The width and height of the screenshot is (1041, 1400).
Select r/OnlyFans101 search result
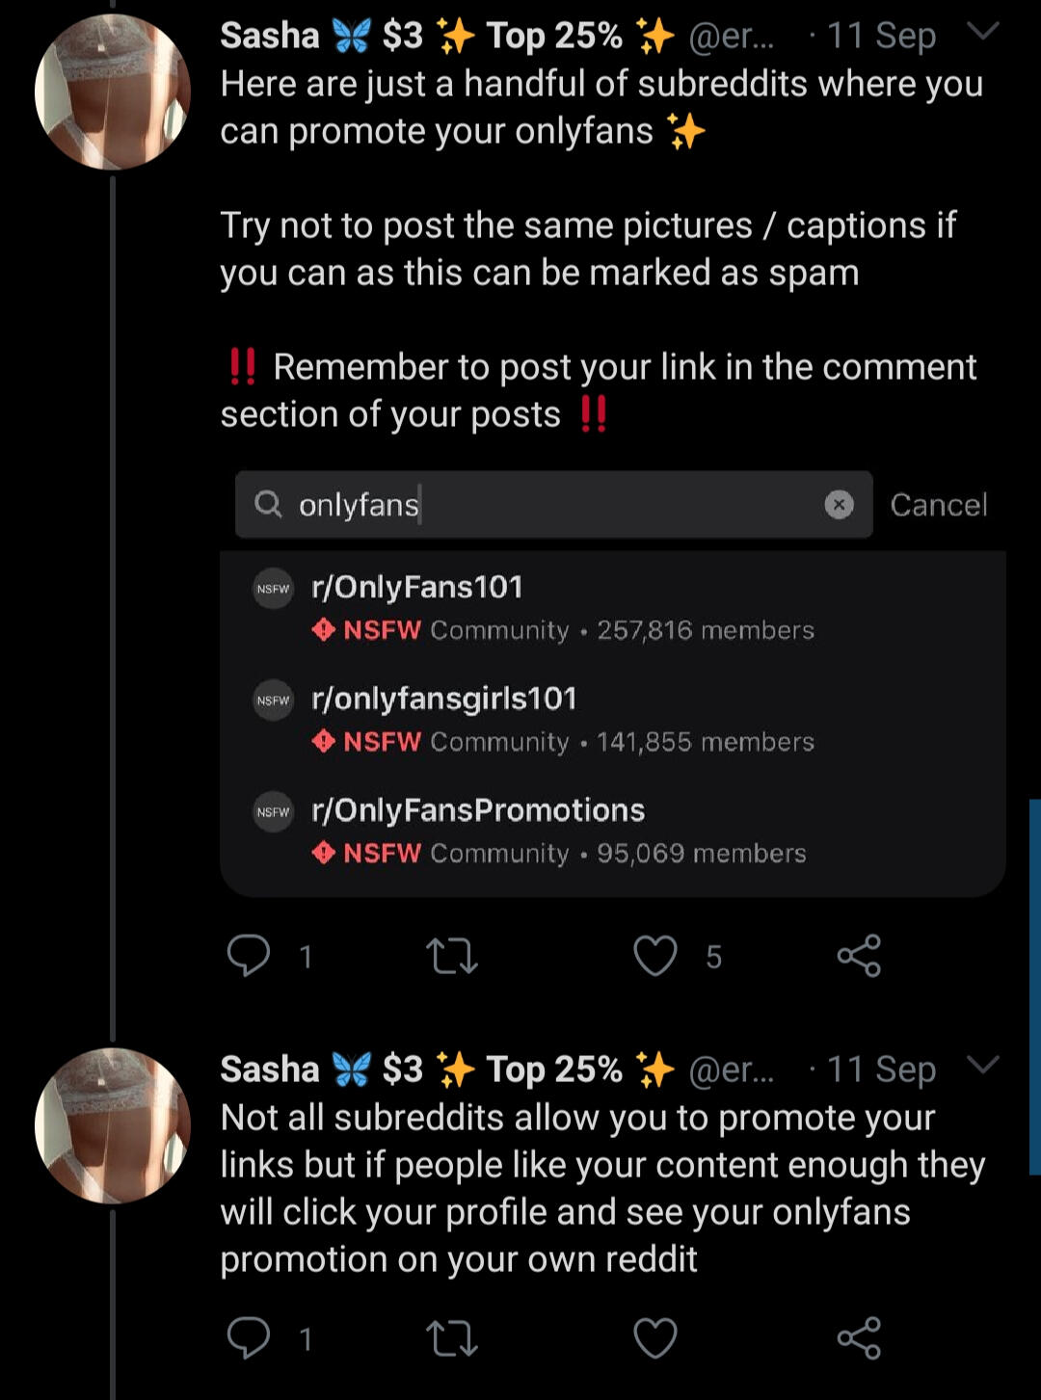coord(416,588)
